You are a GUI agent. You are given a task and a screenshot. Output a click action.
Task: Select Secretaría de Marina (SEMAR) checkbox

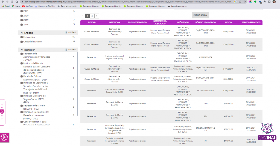click(x=22, y=106)
